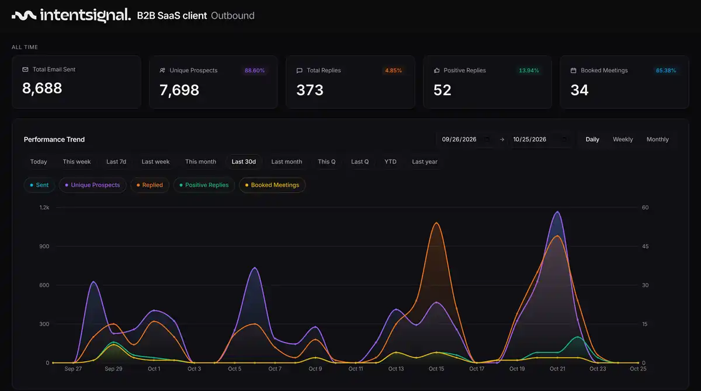Click the 4.85% badge on Total Replies
The image size is (701, 391).
pos(393,71)
